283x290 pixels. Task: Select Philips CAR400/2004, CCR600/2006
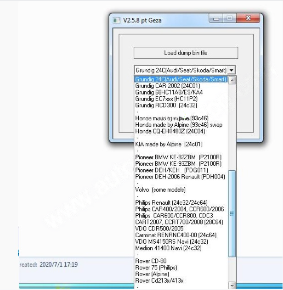[180, 209]
